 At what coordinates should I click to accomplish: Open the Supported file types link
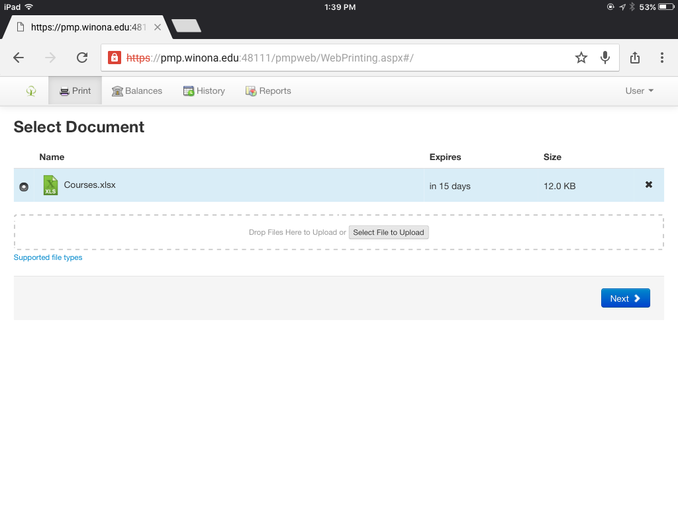tap(48, 257)
